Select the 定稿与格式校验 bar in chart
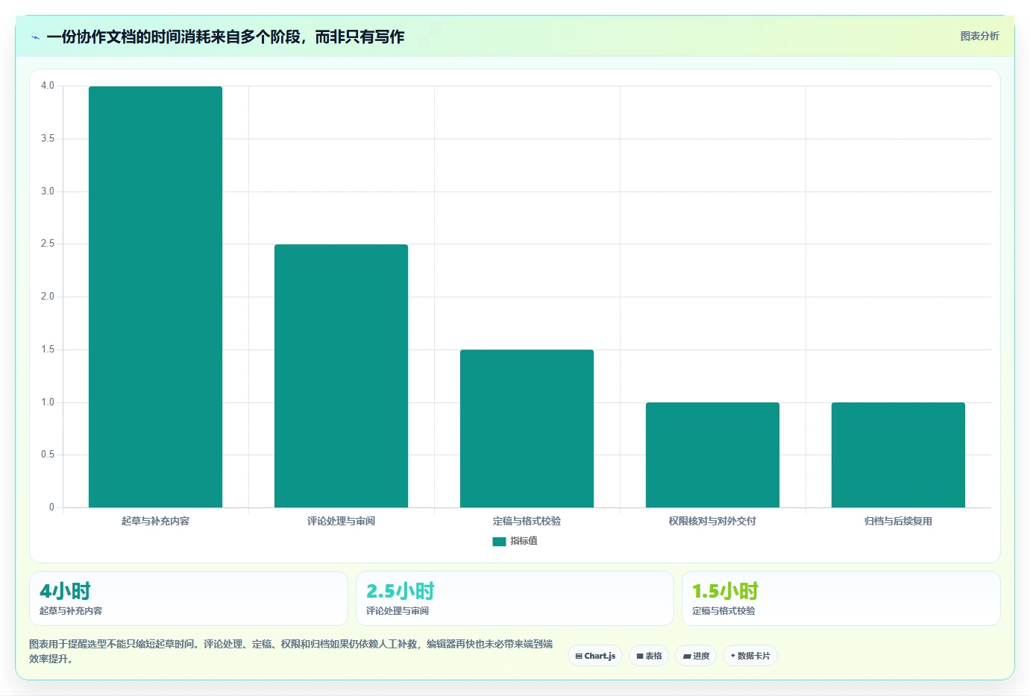The image size is (1030, 696). point(527,428)
